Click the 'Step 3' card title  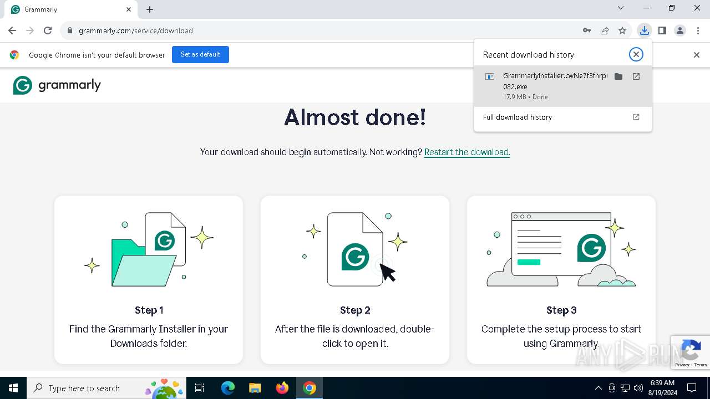[x=561, y=310]
